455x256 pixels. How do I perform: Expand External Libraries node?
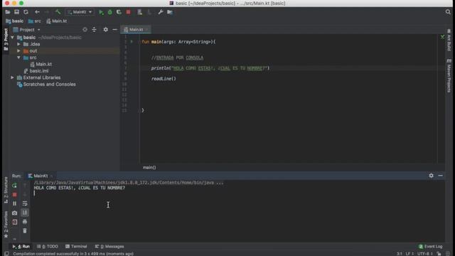tap(13, 78)
